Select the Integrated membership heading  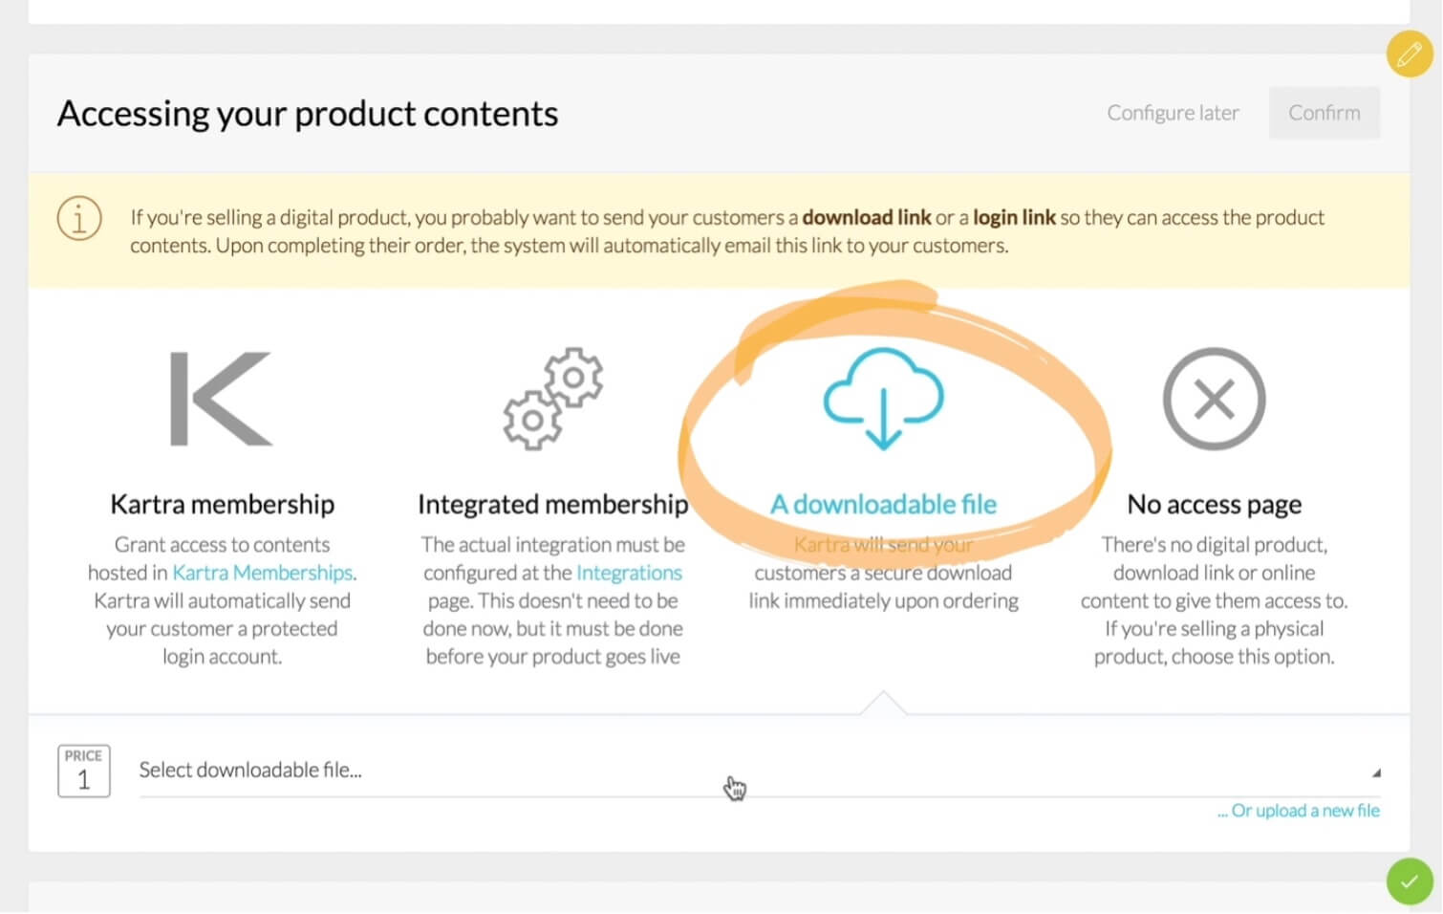click(x=552, y=504)
